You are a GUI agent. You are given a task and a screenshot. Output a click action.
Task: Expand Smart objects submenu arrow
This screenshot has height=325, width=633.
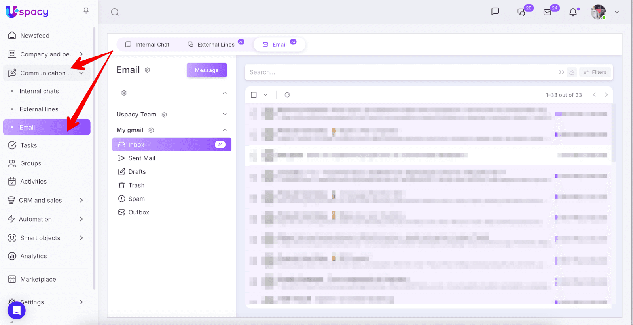[81, 238]
